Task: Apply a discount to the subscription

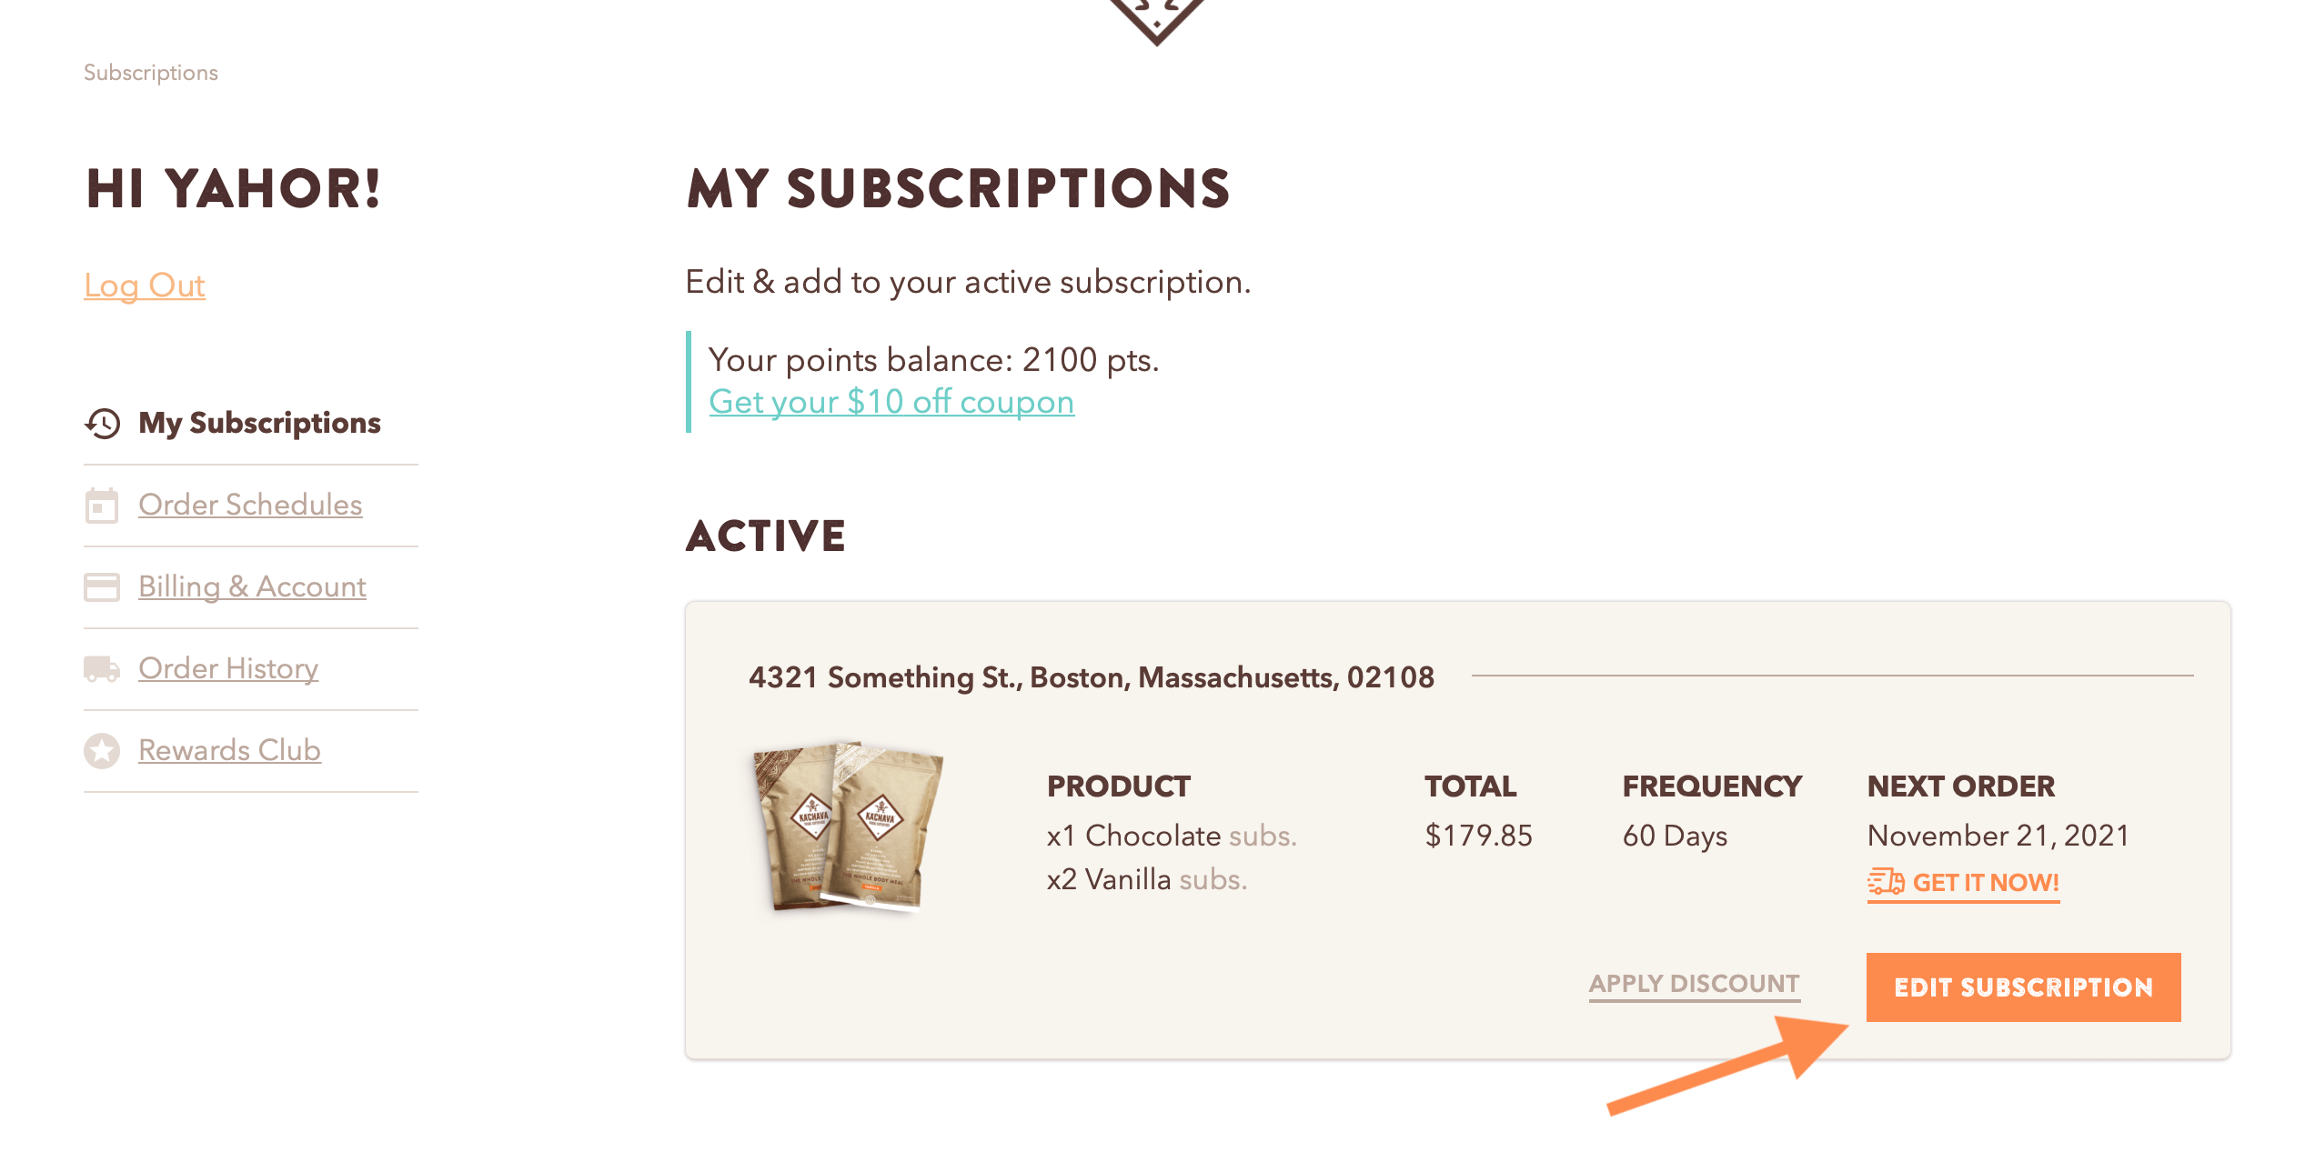Action: coord(1693,983)
